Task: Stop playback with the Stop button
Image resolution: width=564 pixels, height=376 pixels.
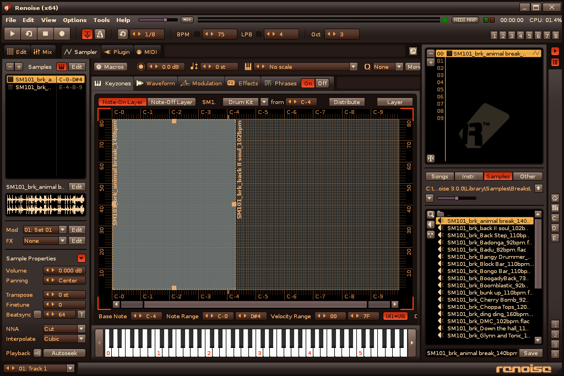Action: pos(45,34)
